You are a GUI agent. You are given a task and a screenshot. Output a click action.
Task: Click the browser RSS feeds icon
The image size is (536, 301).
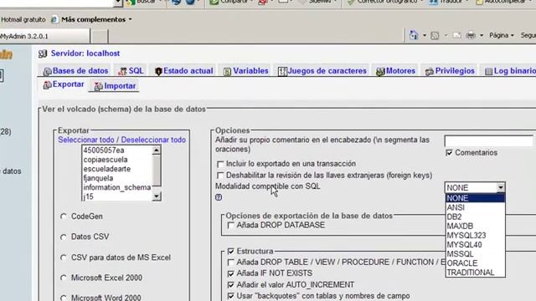click(x=435, y=35)
